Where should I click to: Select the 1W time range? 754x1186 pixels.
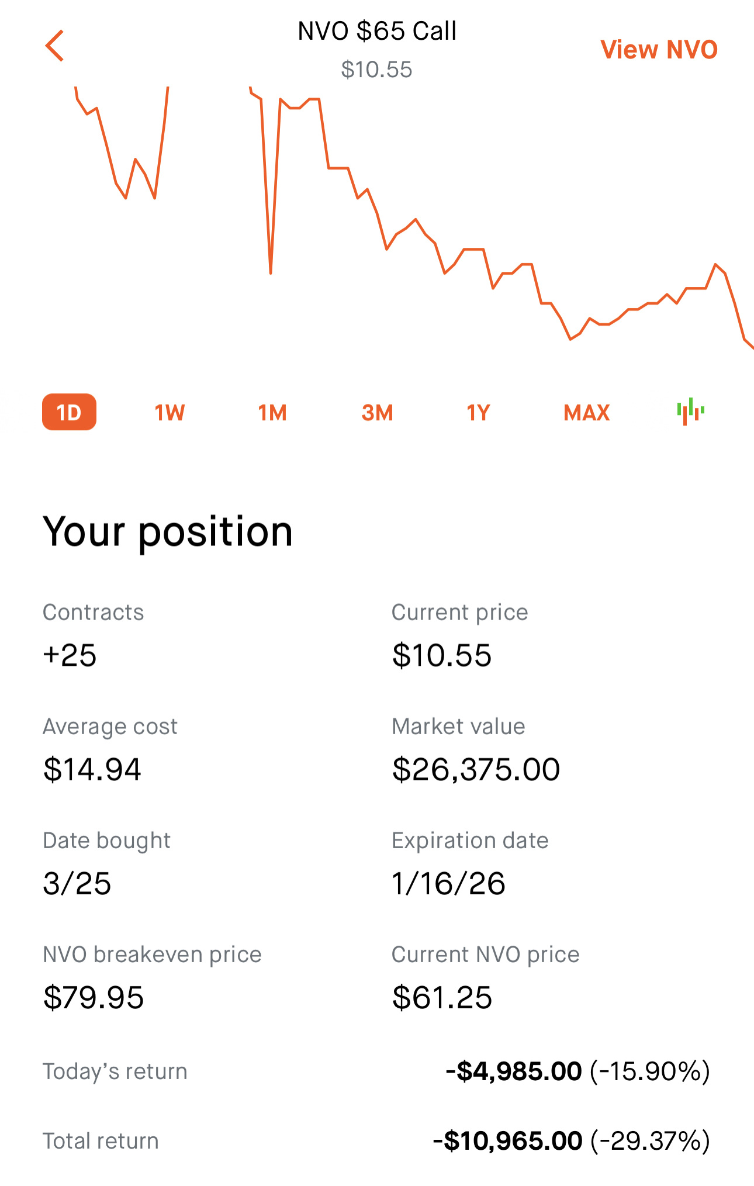(170, 413)
